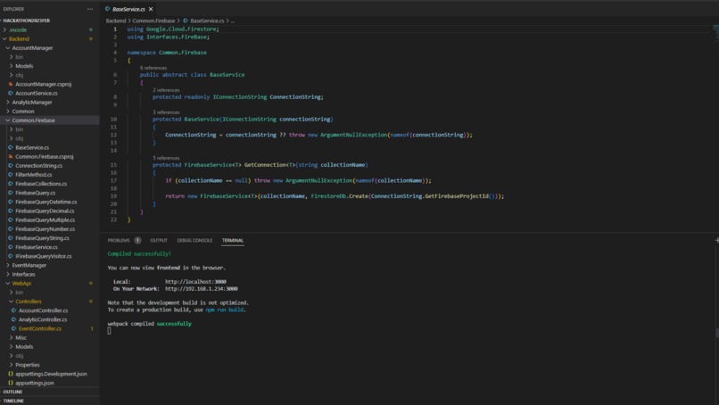Open Common.Firebase.csproj file
Viewport: 719px width, 405px height.
(44, 156)
